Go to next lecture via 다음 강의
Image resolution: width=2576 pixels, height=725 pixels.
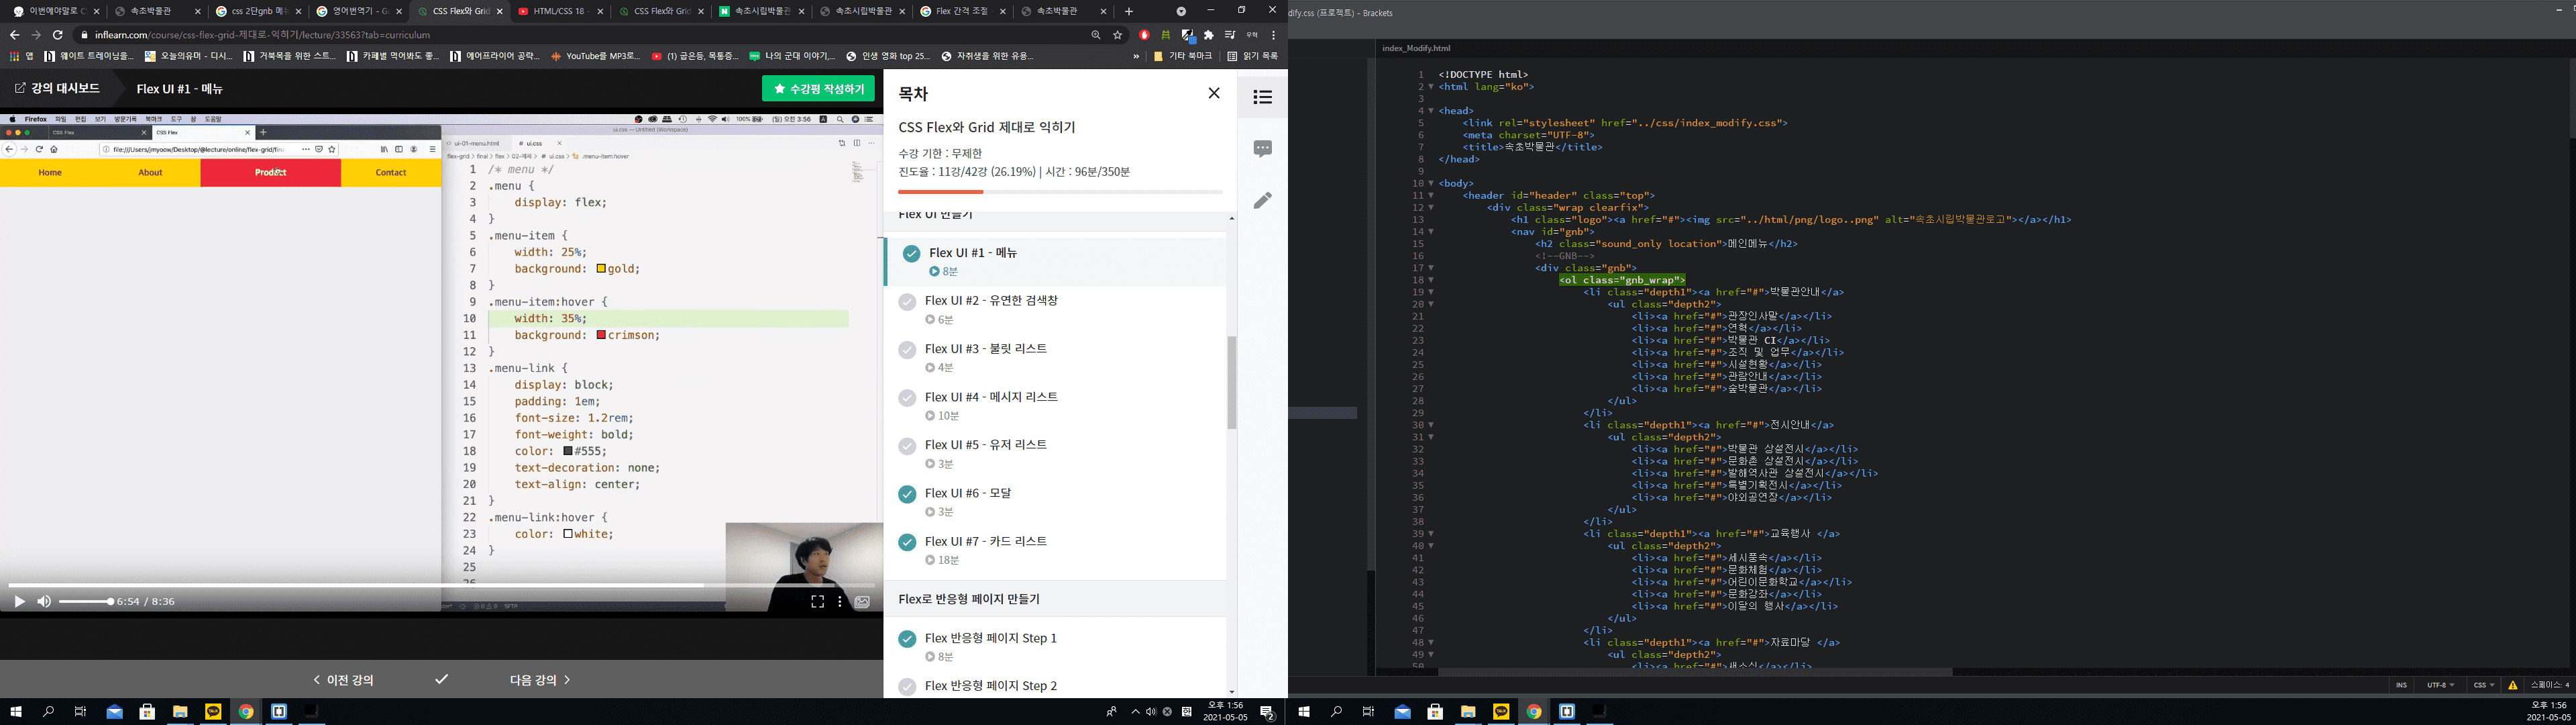tap(539, 679)
